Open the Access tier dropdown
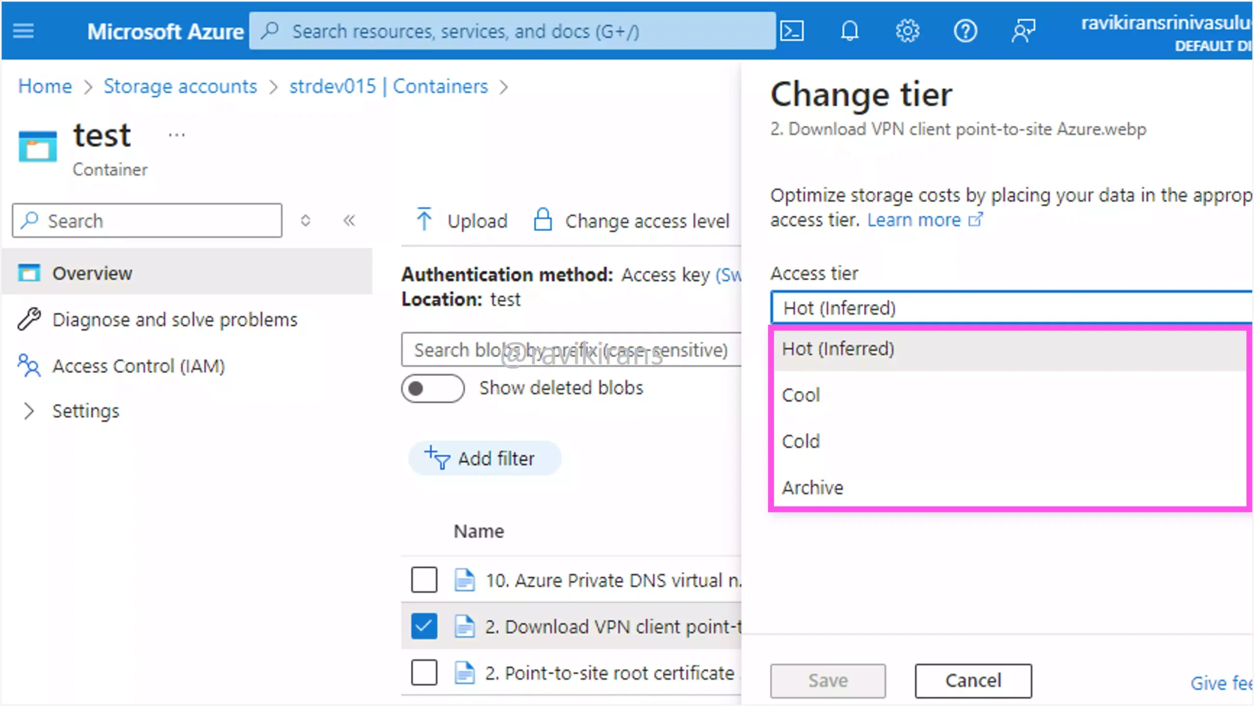 [x=1012, y=308]
